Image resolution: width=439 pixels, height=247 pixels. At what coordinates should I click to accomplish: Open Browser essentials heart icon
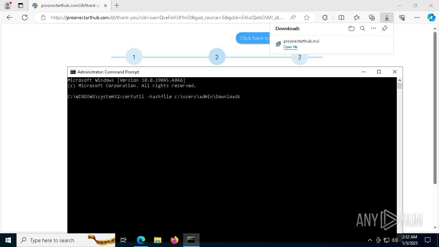(402, 17)
